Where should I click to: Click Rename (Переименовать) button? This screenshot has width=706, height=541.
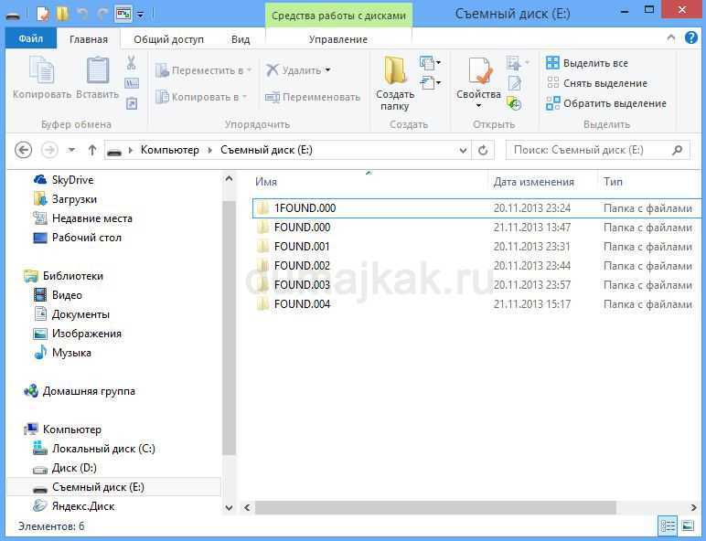click(313, 97)
